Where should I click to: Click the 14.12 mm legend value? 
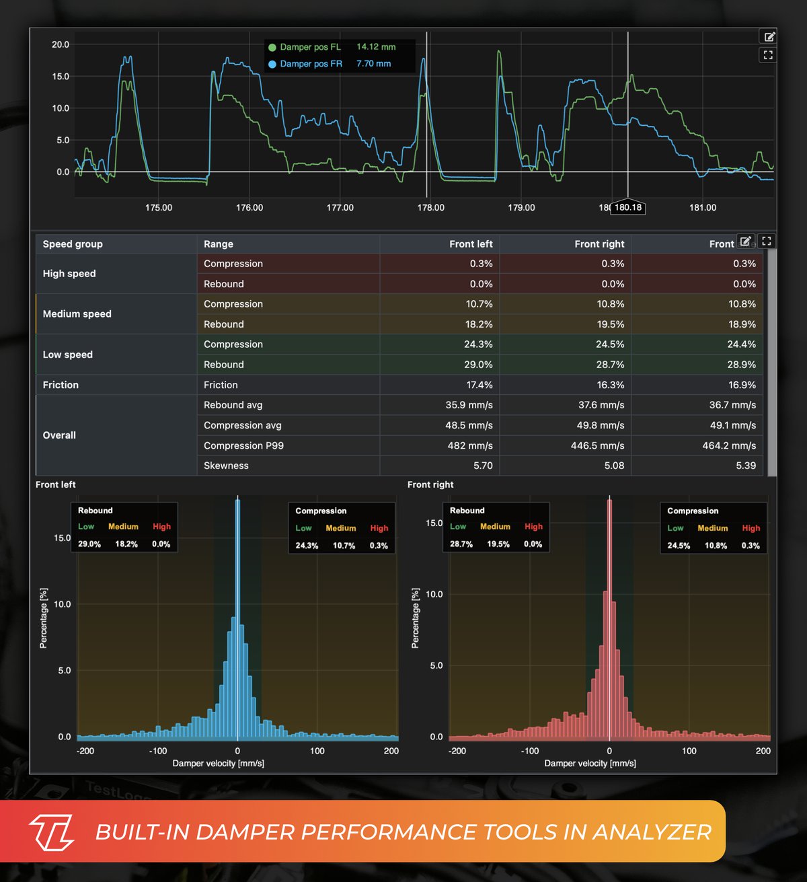pyautogui.click(x=376, y=47)
